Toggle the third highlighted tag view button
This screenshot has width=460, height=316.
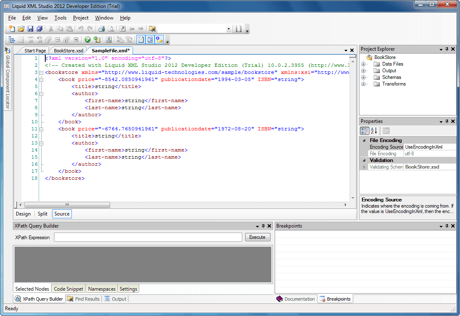tap(159, 39)
